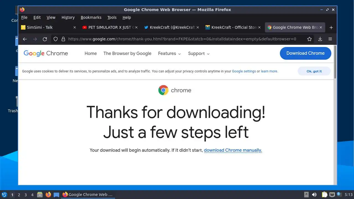Open the File menu
The image size is (354, 199).
tap(24, 17)
